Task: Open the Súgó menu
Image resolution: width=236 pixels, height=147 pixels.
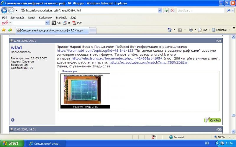Action: tap(73, 18)
